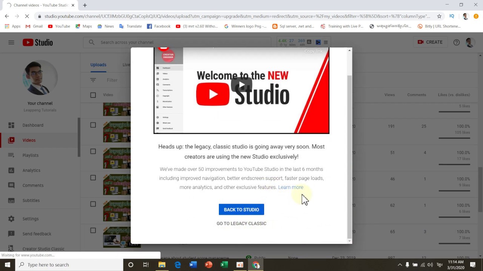This screenshot has width=483, height=271.
Task: Open the notifications action center
Action: pos(473,265)
